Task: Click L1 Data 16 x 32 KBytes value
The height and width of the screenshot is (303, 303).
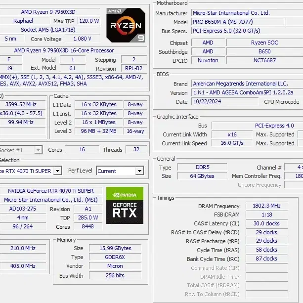Action: point(99,104)
